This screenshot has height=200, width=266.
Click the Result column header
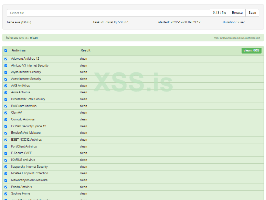point(85,50)
